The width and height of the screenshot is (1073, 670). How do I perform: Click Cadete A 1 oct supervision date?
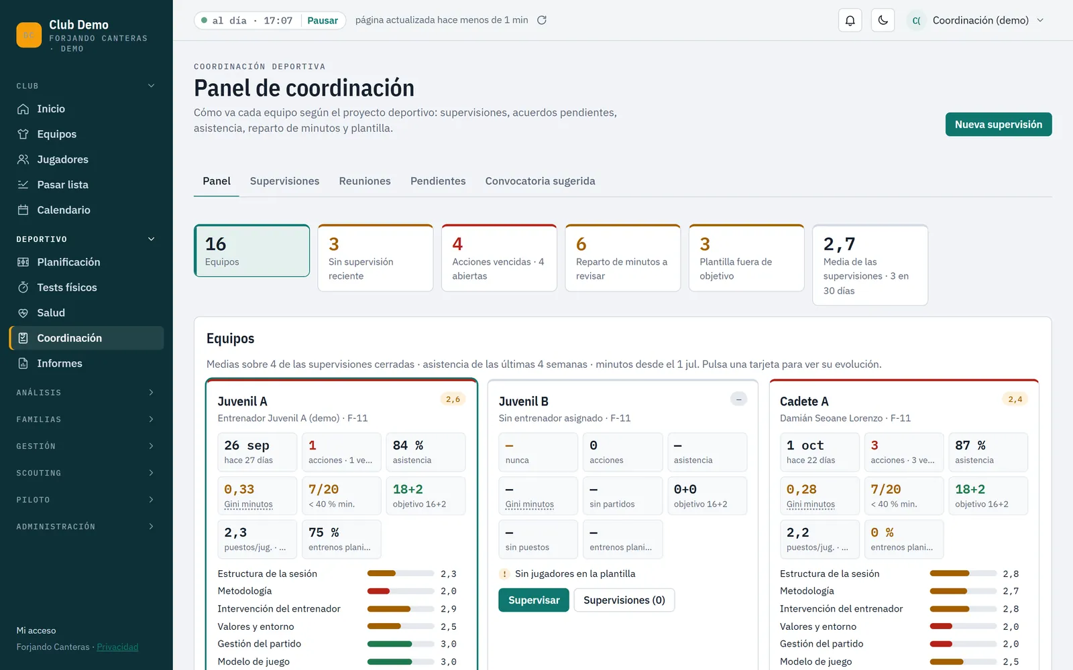pyautogui.click(x=820, y=452)
